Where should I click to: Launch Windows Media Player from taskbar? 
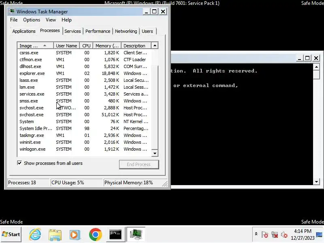click(x=75, y=234)
